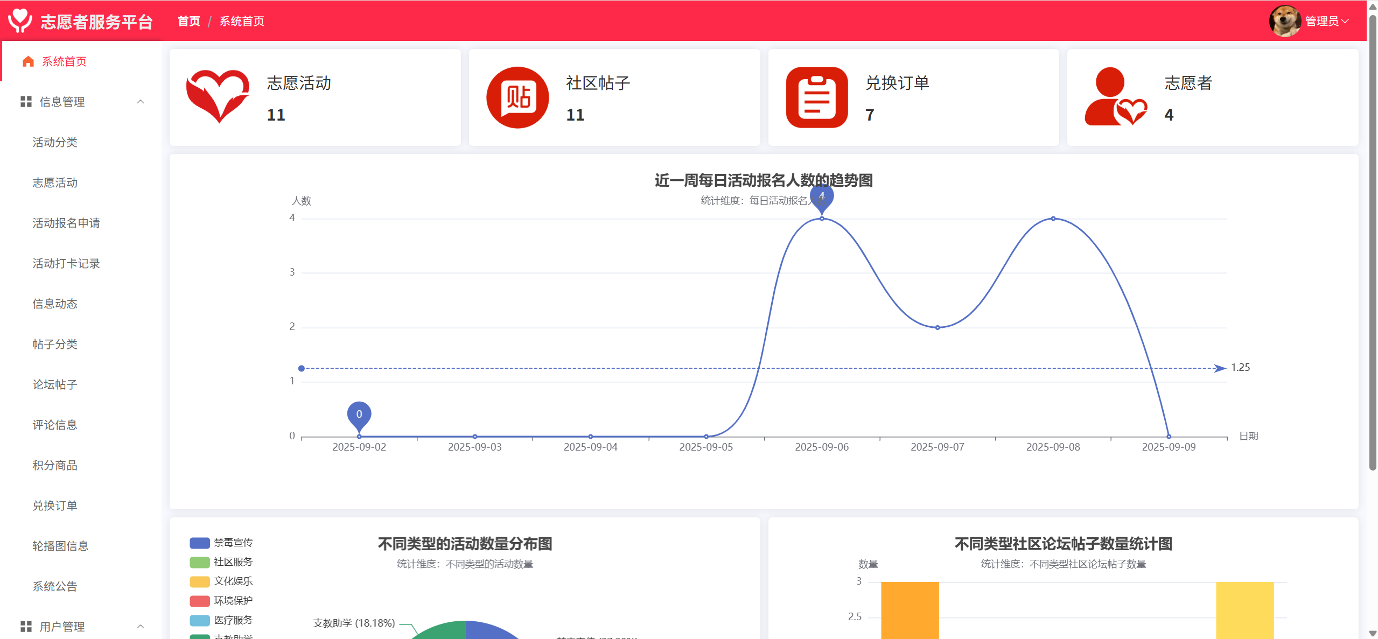
Task: Click the 首页 breadcrumb link
Action: tap(188, 21)
